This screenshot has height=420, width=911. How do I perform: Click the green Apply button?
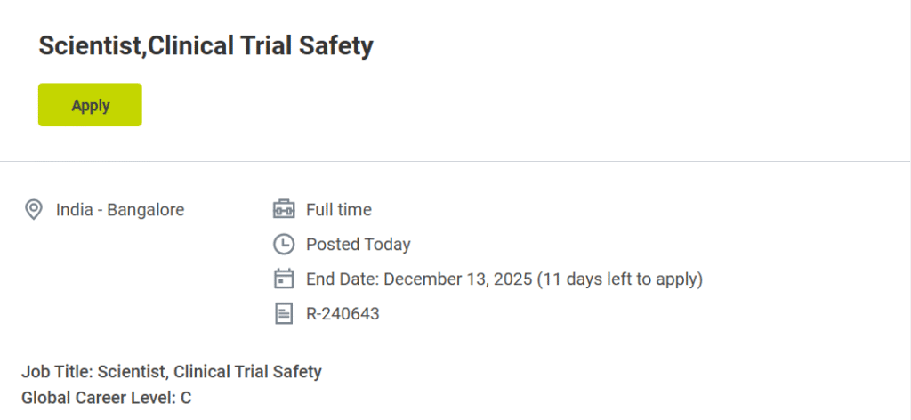point(90,105)
